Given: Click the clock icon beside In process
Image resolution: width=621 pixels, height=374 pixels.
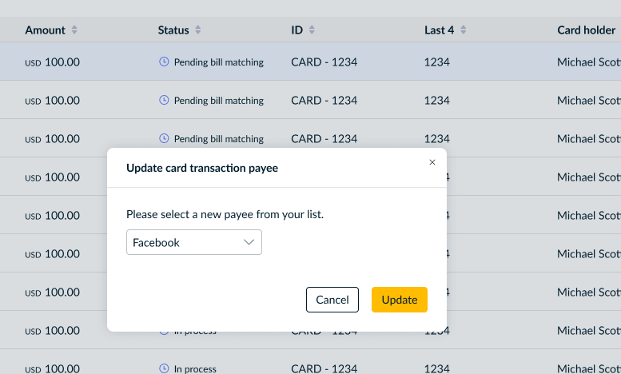Looking at the screenshot, I should pos(164,368).
